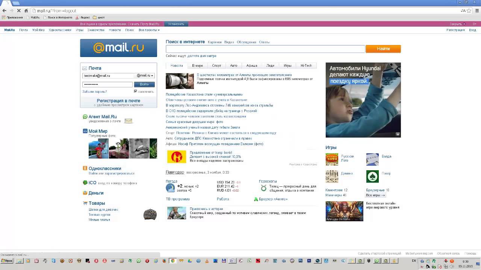
Task: Pause the Hyundai ad animation
Action: 398,134
